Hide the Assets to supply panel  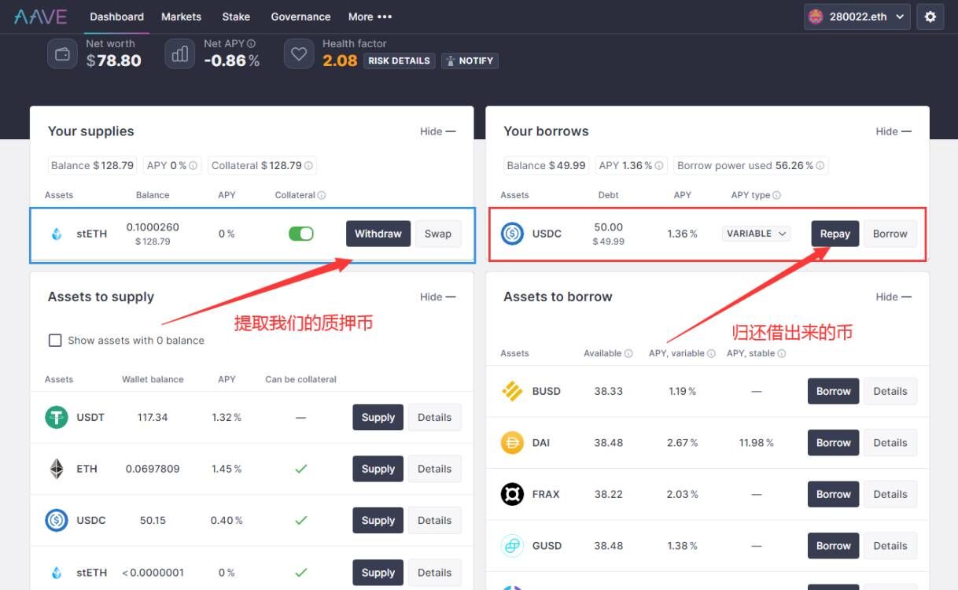(x=437, y=297)
